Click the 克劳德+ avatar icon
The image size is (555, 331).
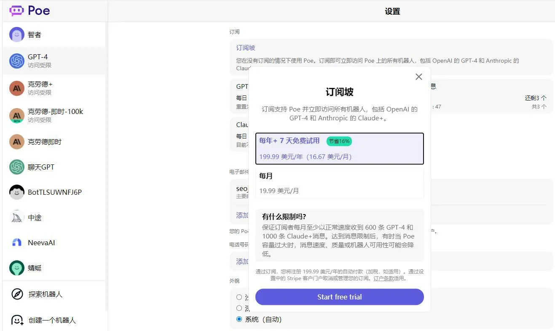(17, 88)
